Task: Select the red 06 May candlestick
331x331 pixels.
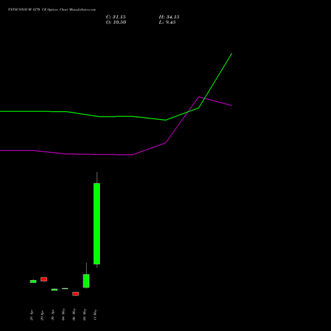Action: [x=75, y=294]
